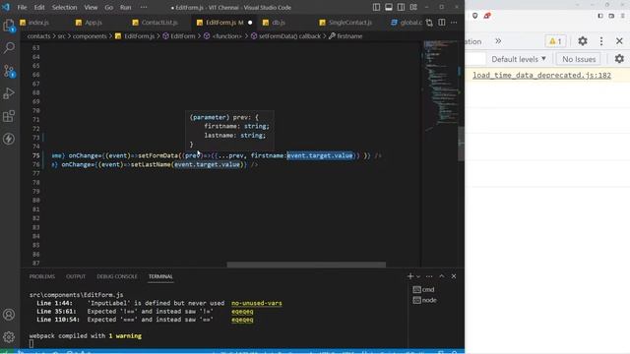The height and width of the screenshot is (354, 630).
Task: Click the 1 warning badge in DevTools
Action: click(x=555, y=41)
